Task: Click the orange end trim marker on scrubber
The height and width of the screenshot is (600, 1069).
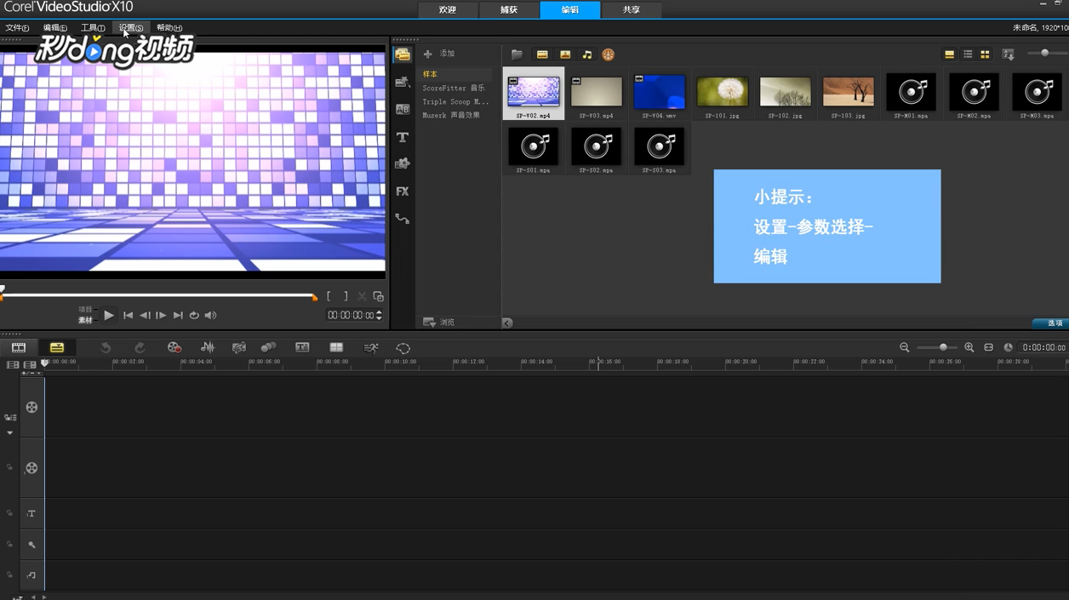Action: (315, 297)
